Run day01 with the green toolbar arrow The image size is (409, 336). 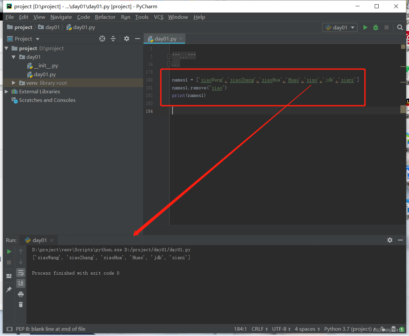click(365, 27)
